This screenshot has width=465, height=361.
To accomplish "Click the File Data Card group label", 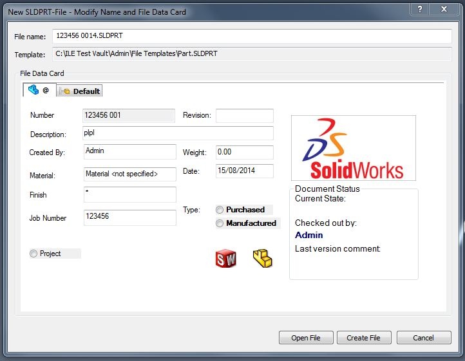I will tap(42, 73).
